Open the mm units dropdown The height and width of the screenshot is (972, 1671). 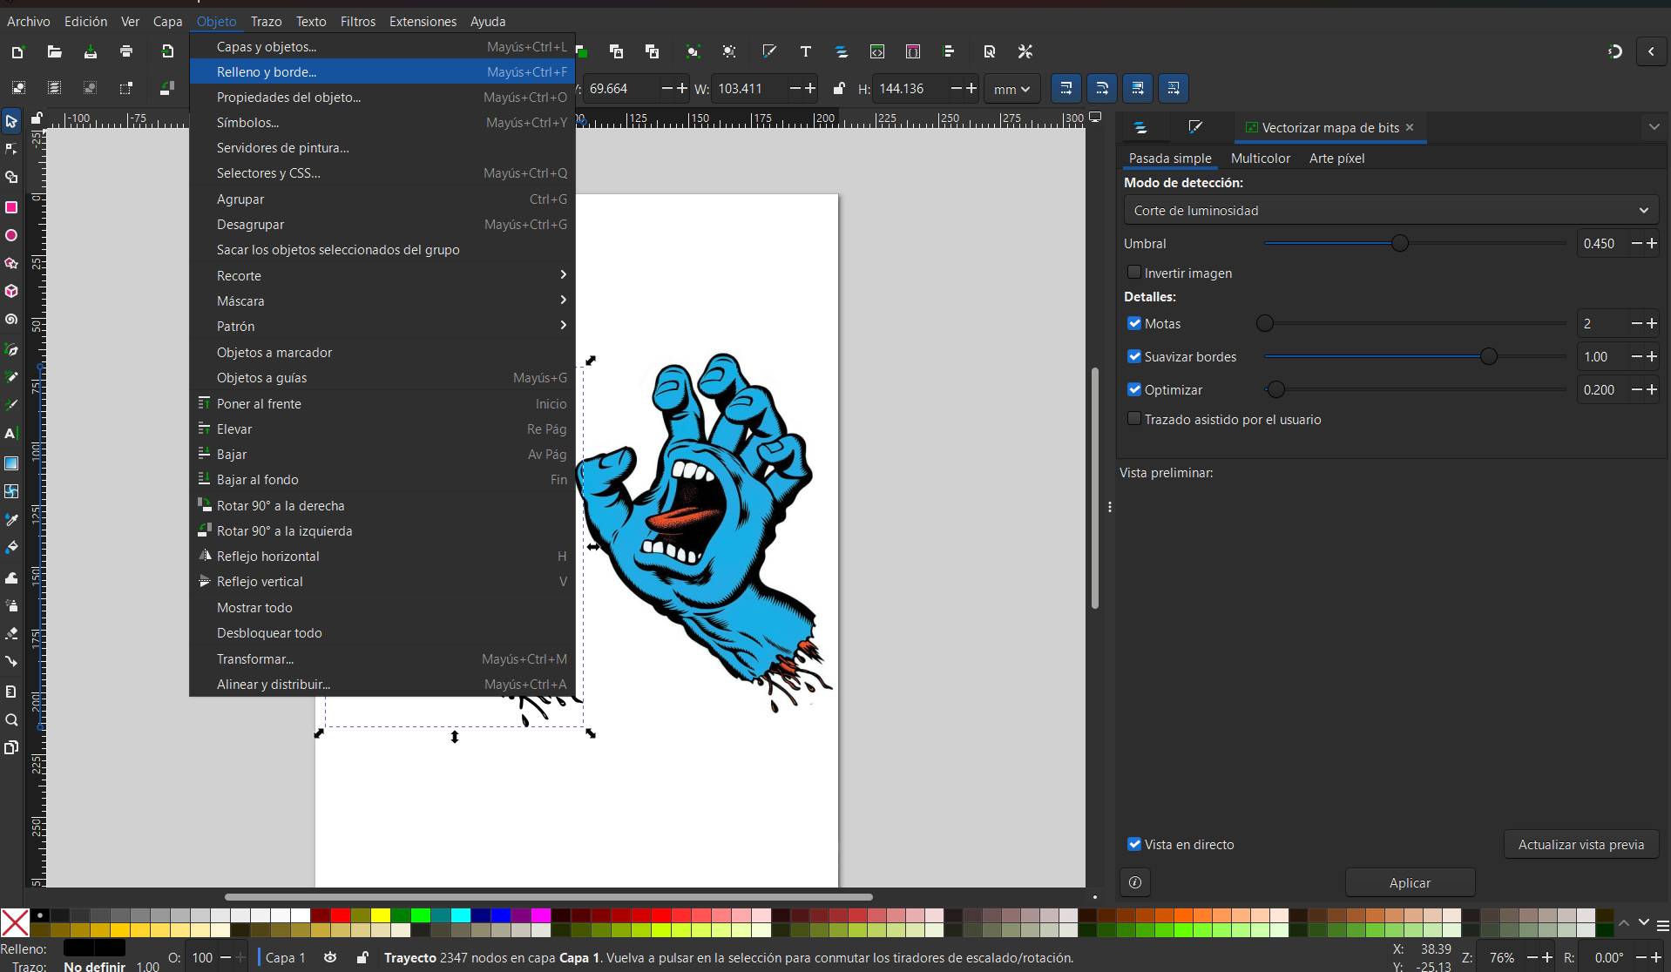tap(1011, 88)
